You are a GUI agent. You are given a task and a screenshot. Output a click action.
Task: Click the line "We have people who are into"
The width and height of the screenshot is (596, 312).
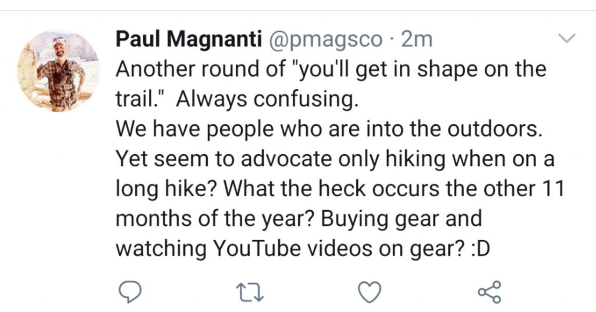tap(329, 129)
